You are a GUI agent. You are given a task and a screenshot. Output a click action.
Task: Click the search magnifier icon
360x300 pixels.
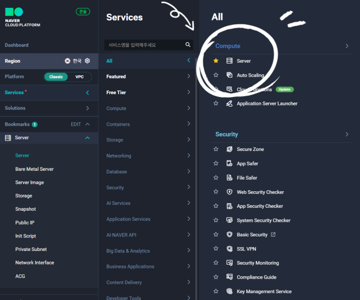point(188,45)
